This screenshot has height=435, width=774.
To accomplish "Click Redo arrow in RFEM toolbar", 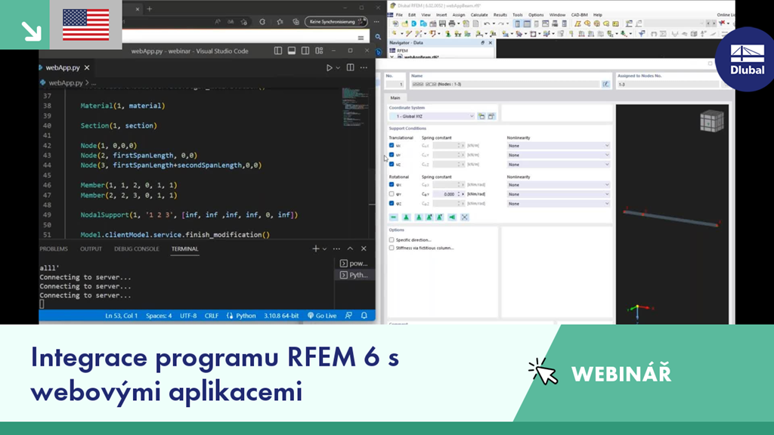I will (500, 23).
